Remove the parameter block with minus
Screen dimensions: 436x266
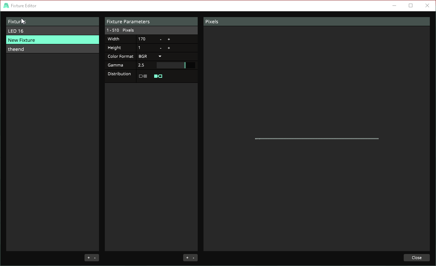(x=194, y=258)
